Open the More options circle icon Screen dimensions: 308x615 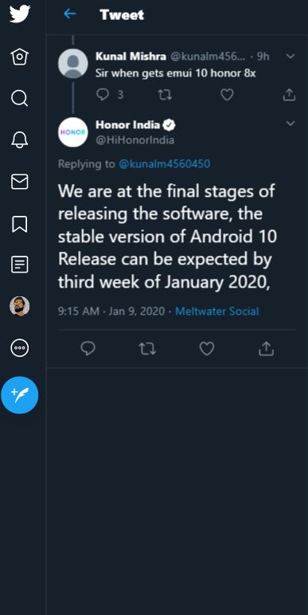click(x=20, y=347)
